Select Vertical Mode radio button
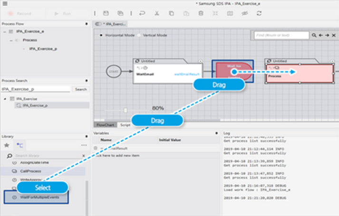Screen dimensions: 339x216 (140, 36)
